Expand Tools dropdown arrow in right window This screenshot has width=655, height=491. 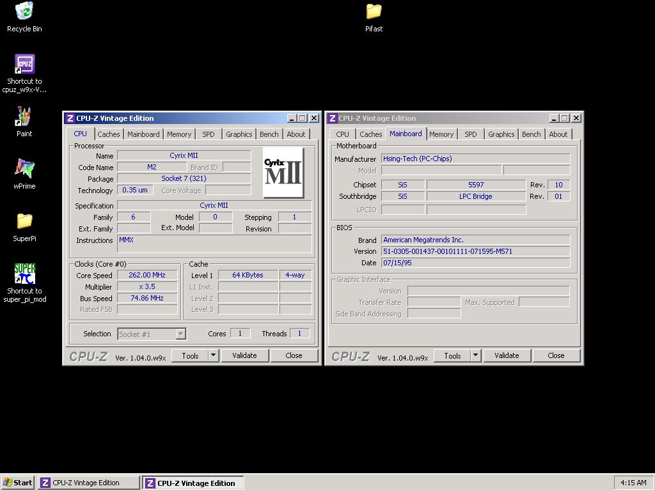coord(475,355)
